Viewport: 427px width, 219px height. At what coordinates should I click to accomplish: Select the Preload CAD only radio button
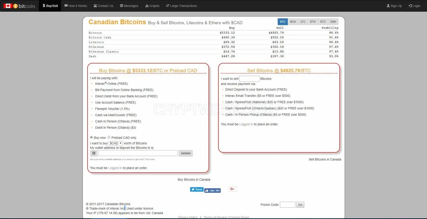click(x=109, y=137)
